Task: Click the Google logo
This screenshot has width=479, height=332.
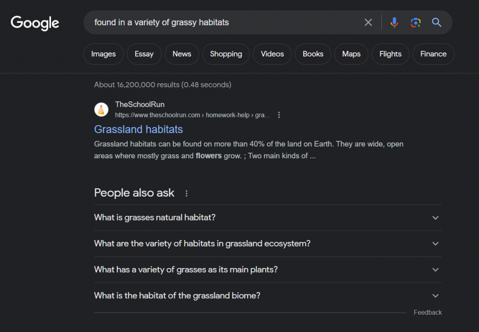Action: (35, 23)
